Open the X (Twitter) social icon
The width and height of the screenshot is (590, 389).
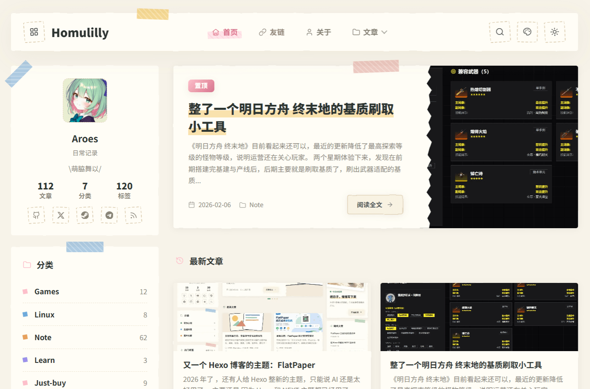point(61,215)
